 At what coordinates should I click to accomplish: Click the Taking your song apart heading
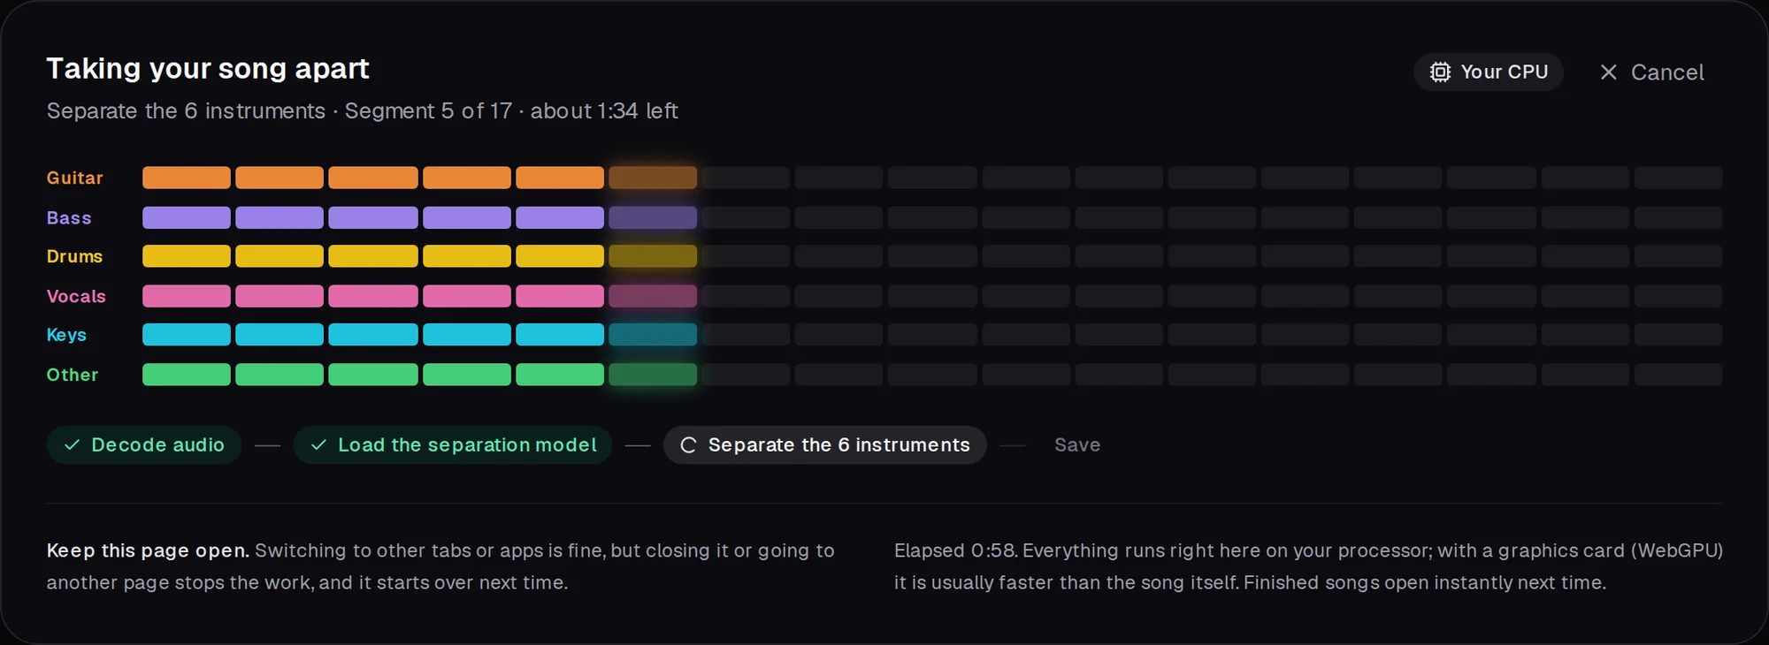click(x=208, y=69)
